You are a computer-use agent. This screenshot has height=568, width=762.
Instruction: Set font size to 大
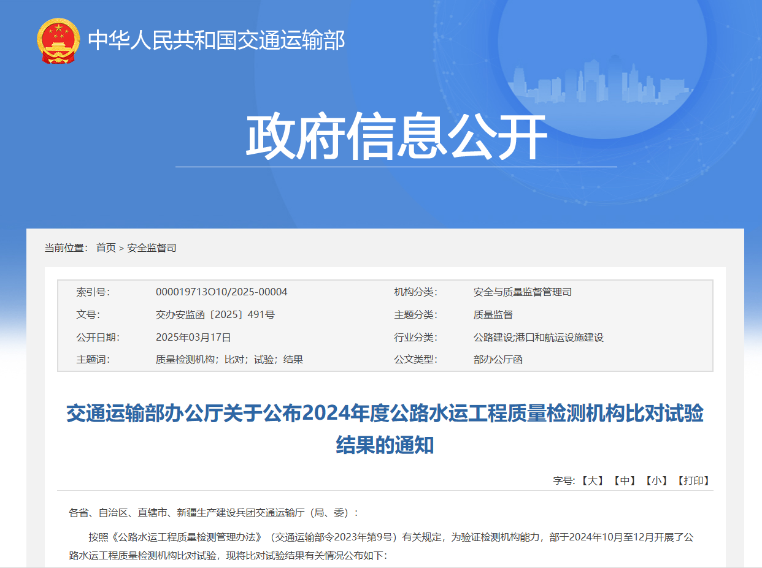(x=593, y=480)
